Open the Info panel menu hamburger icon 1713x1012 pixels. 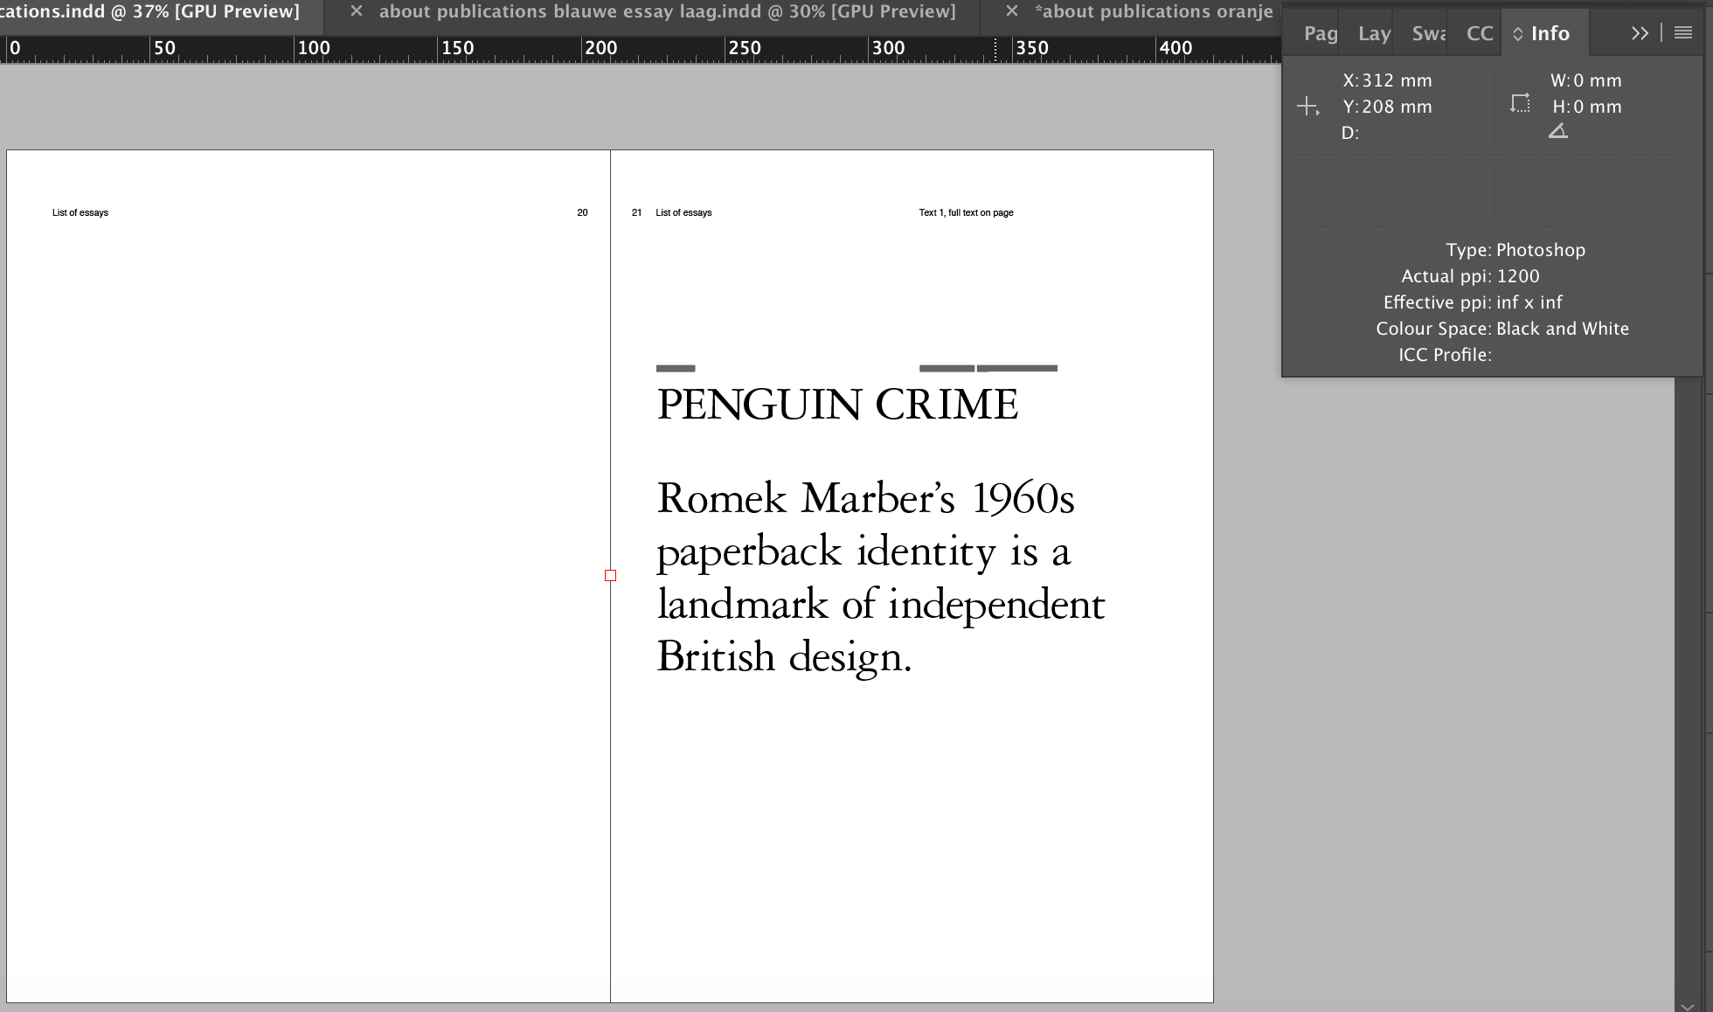pos(1682,32)
